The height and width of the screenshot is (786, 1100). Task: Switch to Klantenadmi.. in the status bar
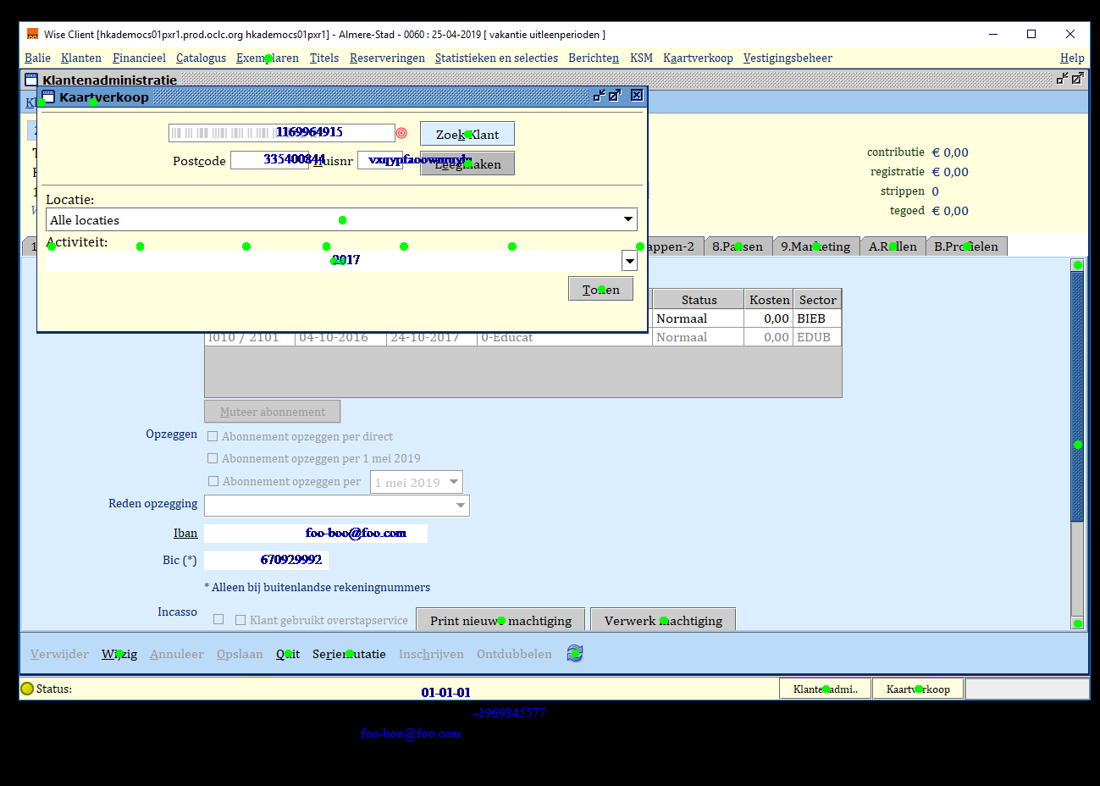coord(826,689)
